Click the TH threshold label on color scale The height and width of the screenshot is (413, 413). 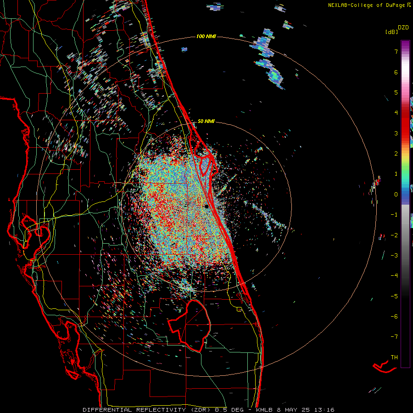point(394,357)
